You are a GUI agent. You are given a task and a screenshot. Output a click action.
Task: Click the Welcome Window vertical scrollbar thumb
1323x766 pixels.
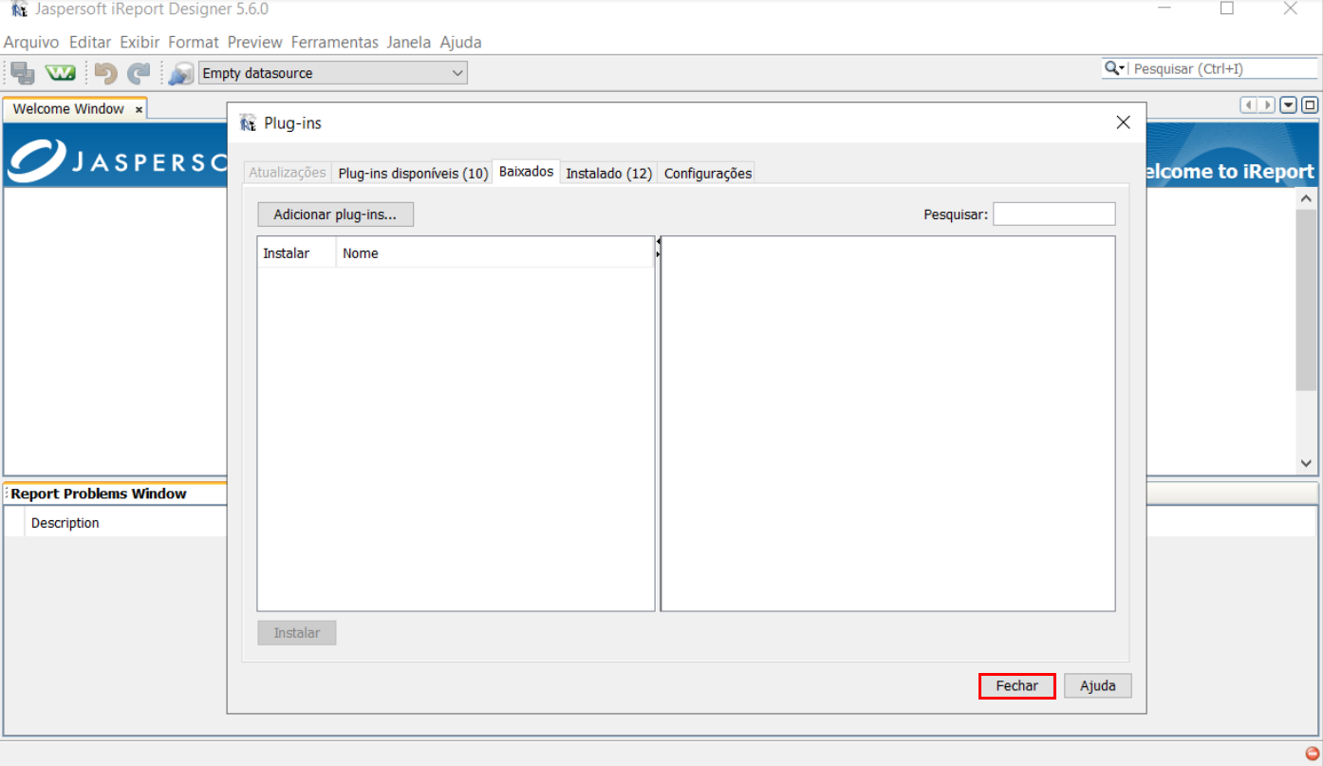[1307, 300]
